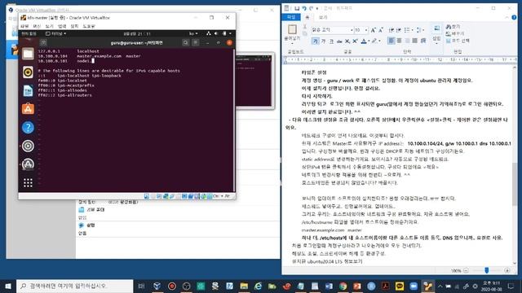Center align text in WordPad
522x293 pixels.
[399, 41]
